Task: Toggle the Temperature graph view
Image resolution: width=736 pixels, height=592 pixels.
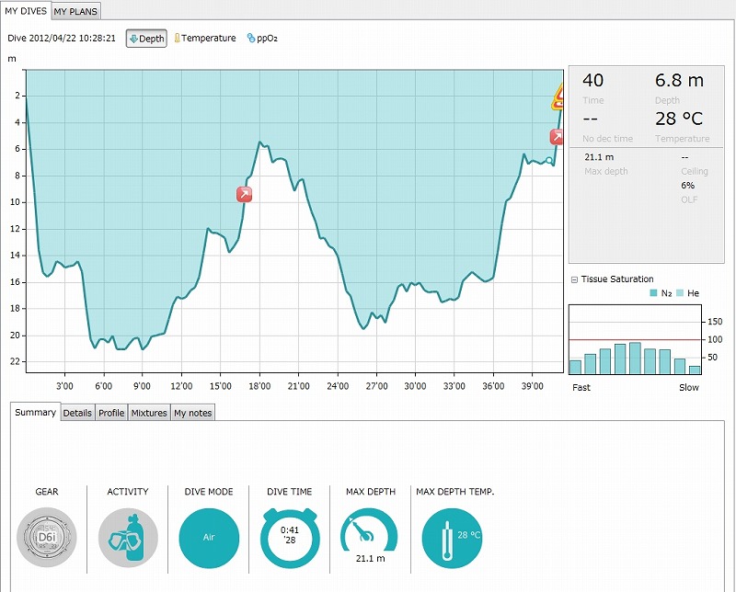Action: 204,39
